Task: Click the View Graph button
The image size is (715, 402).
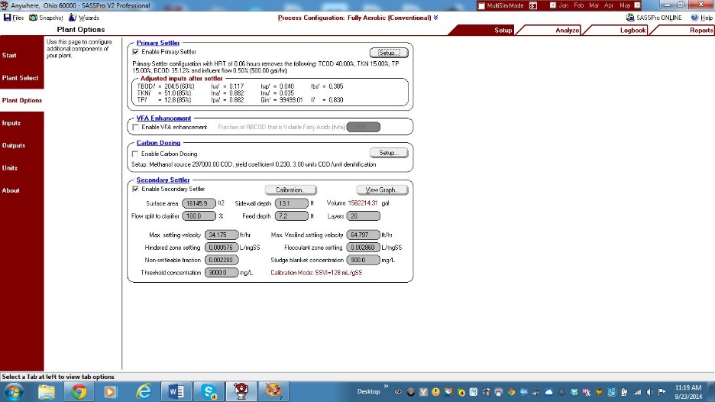Action: (x=382, y=190)
